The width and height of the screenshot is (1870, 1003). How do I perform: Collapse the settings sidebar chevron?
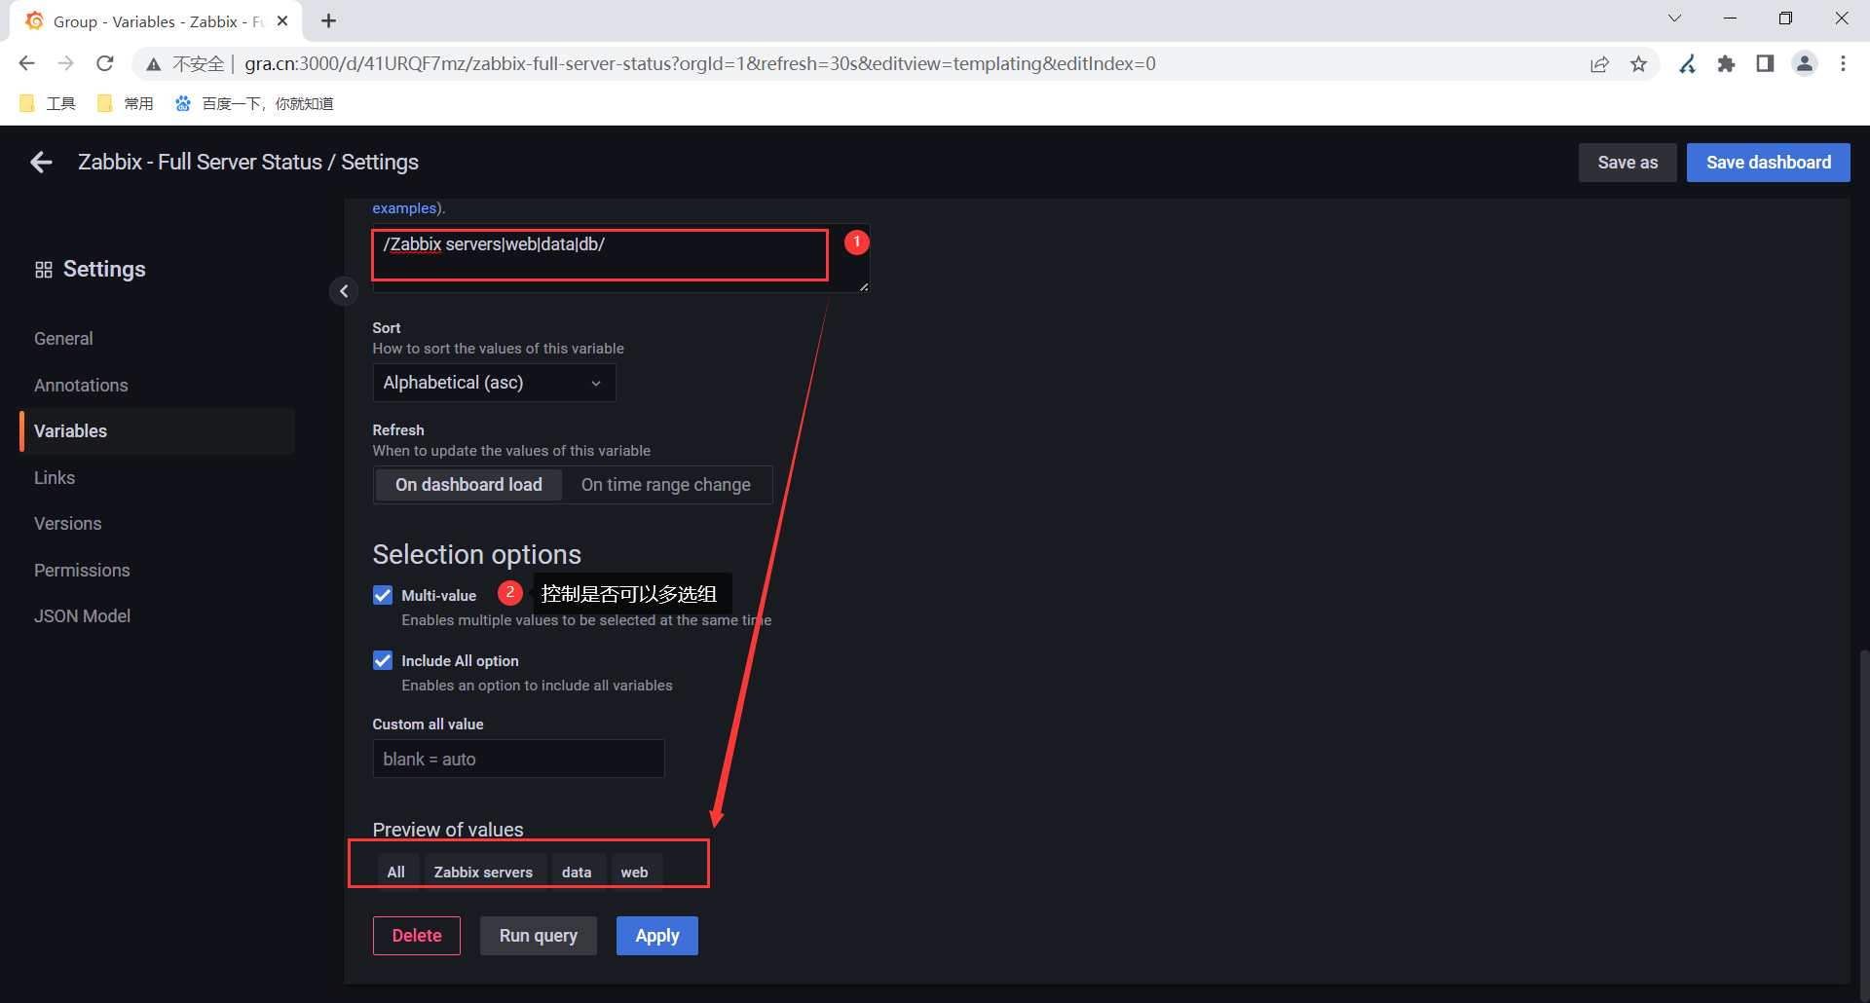[x=344, y=291]
